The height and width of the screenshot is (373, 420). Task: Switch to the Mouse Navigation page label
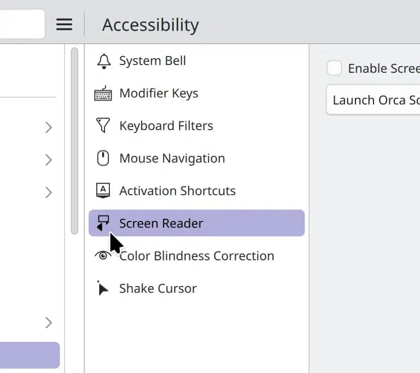172,158
